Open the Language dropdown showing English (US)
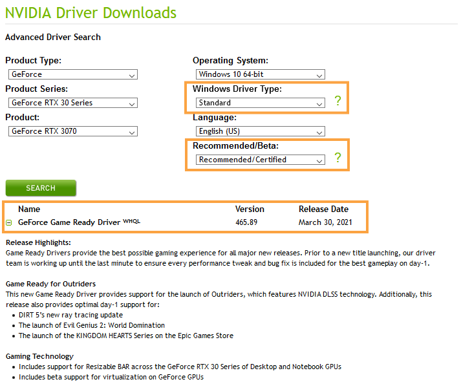 coord(261,131)
